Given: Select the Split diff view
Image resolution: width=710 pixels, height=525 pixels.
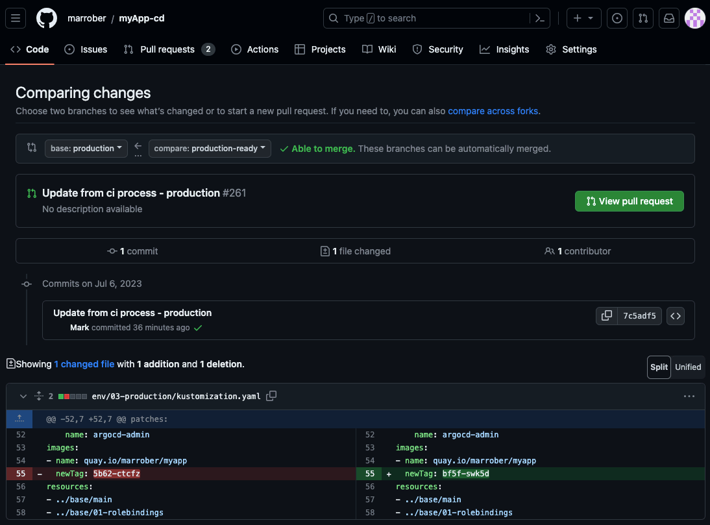Looking at the screenshot, I should 659,367.
